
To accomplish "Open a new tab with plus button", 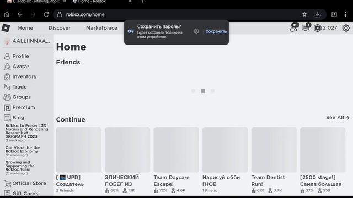I will pos(143,1).
